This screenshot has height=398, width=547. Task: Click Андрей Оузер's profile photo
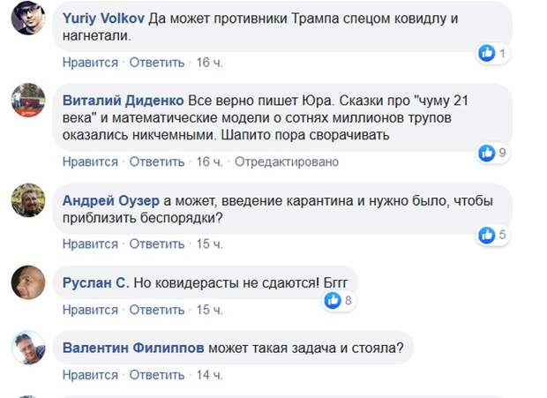click(x=28, y=199)
